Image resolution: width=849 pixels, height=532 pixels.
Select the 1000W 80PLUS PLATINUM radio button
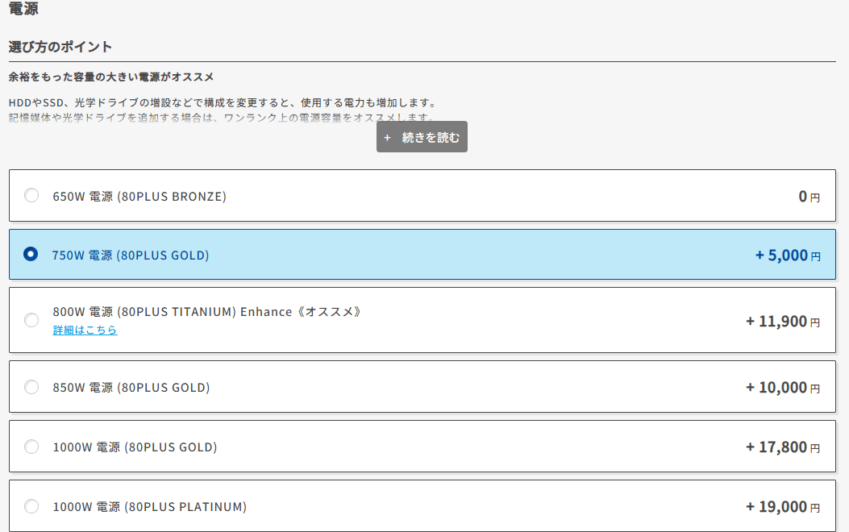pyautogui.click(x=31, y=506)
